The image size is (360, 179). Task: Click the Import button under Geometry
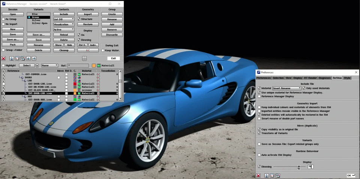[x=88, y=14]
